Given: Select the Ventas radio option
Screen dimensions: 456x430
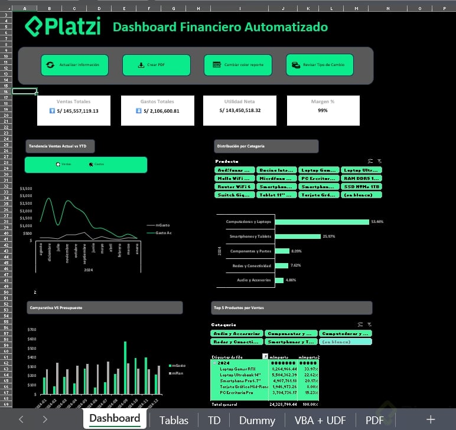Looking at the screenshot, I should click(58, 165).
